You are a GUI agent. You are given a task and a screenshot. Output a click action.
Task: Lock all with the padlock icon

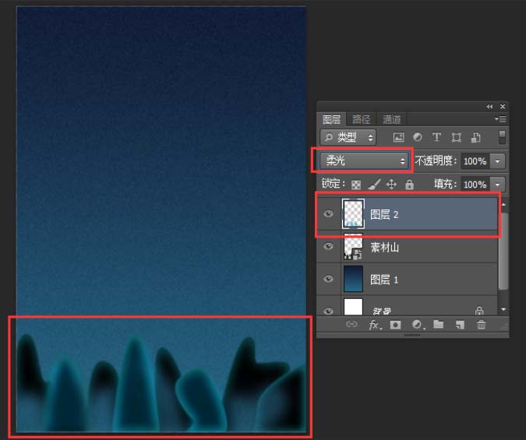(409, 184)
